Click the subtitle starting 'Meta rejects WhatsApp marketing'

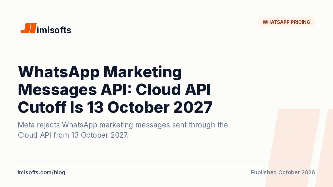123,130
